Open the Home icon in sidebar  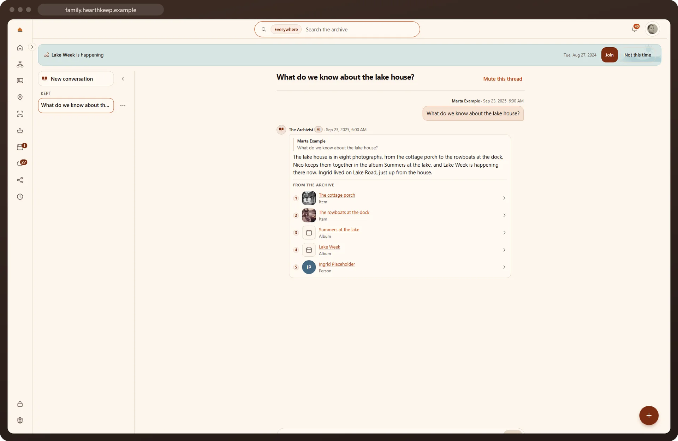click(20, 48)
